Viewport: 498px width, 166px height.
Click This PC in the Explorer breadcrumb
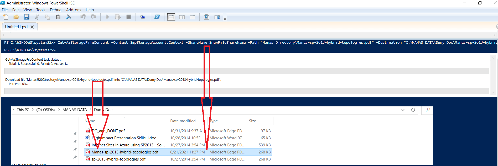[23, 110]
